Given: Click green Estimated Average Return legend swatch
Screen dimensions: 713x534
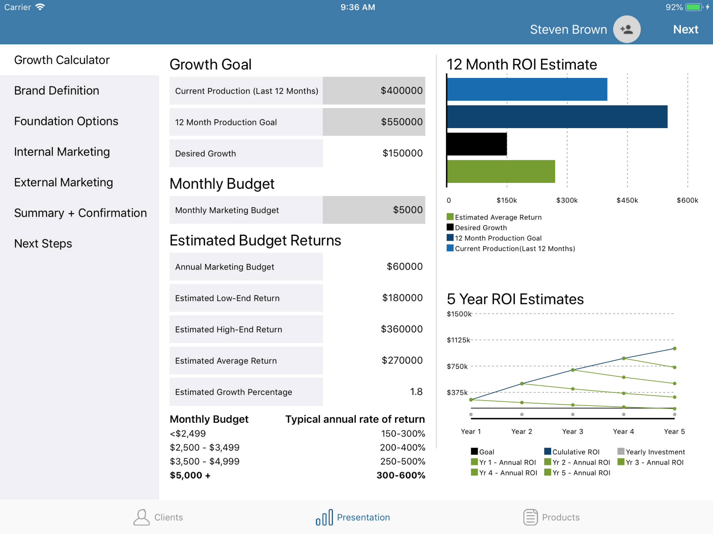Looking at the screenshot, I should click(450, 217).
